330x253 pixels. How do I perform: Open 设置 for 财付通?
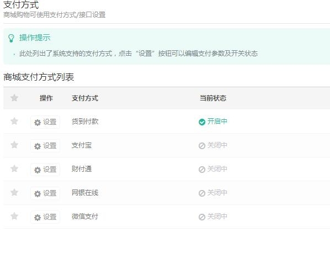point(45,170)
